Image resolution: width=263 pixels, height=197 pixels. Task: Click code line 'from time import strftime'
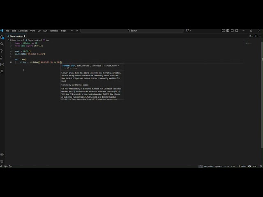[x=29, y=46]
